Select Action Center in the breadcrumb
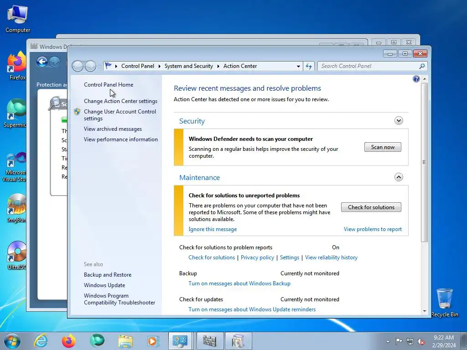 coord(240,66)
